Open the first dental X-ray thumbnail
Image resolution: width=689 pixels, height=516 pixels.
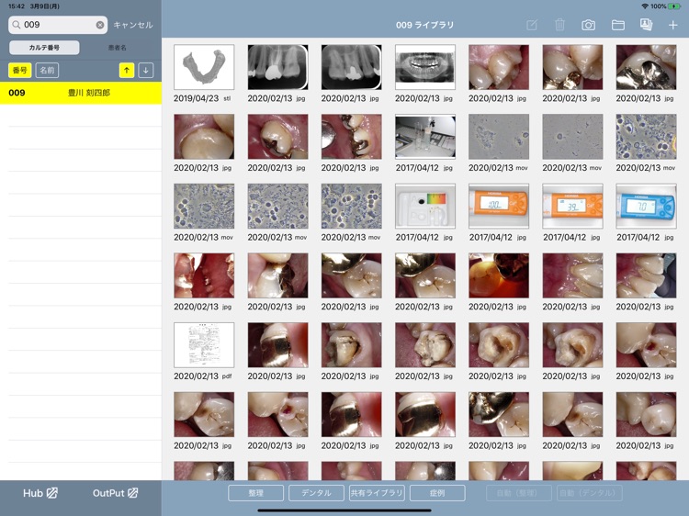pos(277,67)
